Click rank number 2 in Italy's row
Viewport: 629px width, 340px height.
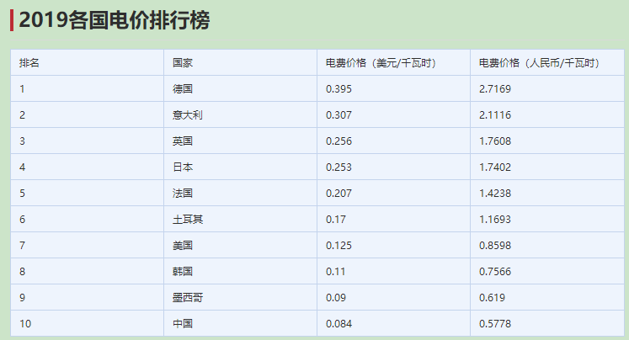pos(22,115)
